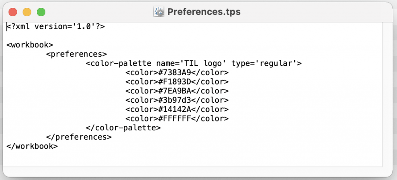Viewport: 397px width, 180px height.
Task: Click the #F1893D color line
Action: coord(177,82)
